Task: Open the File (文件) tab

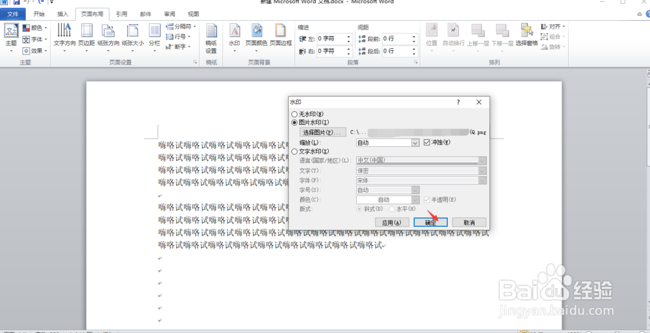Action: point(13,14)
